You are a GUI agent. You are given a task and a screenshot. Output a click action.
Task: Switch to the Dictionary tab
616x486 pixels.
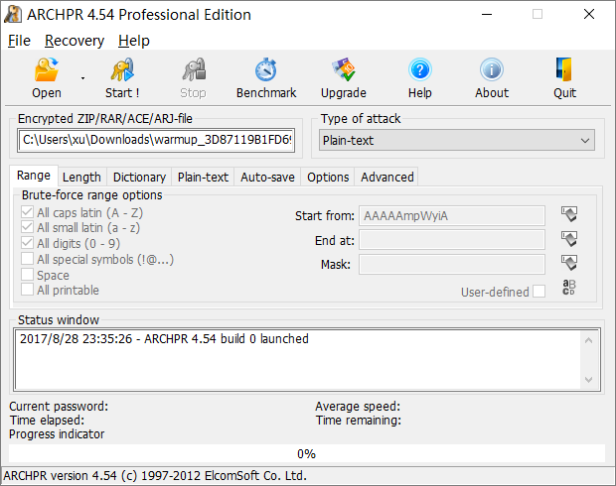point(139,178)
